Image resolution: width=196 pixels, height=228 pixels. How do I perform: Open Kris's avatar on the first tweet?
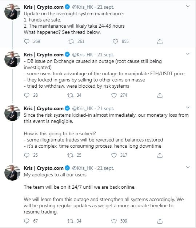click(12, 12)
